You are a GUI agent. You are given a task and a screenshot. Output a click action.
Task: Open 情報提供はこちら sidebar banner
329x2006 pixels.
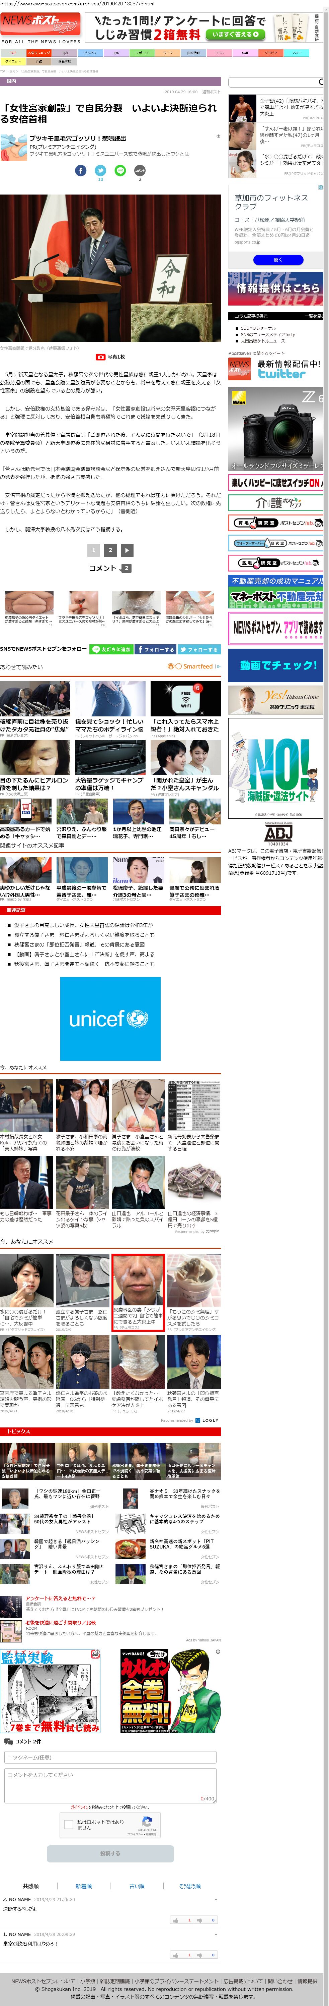[275, 289]
